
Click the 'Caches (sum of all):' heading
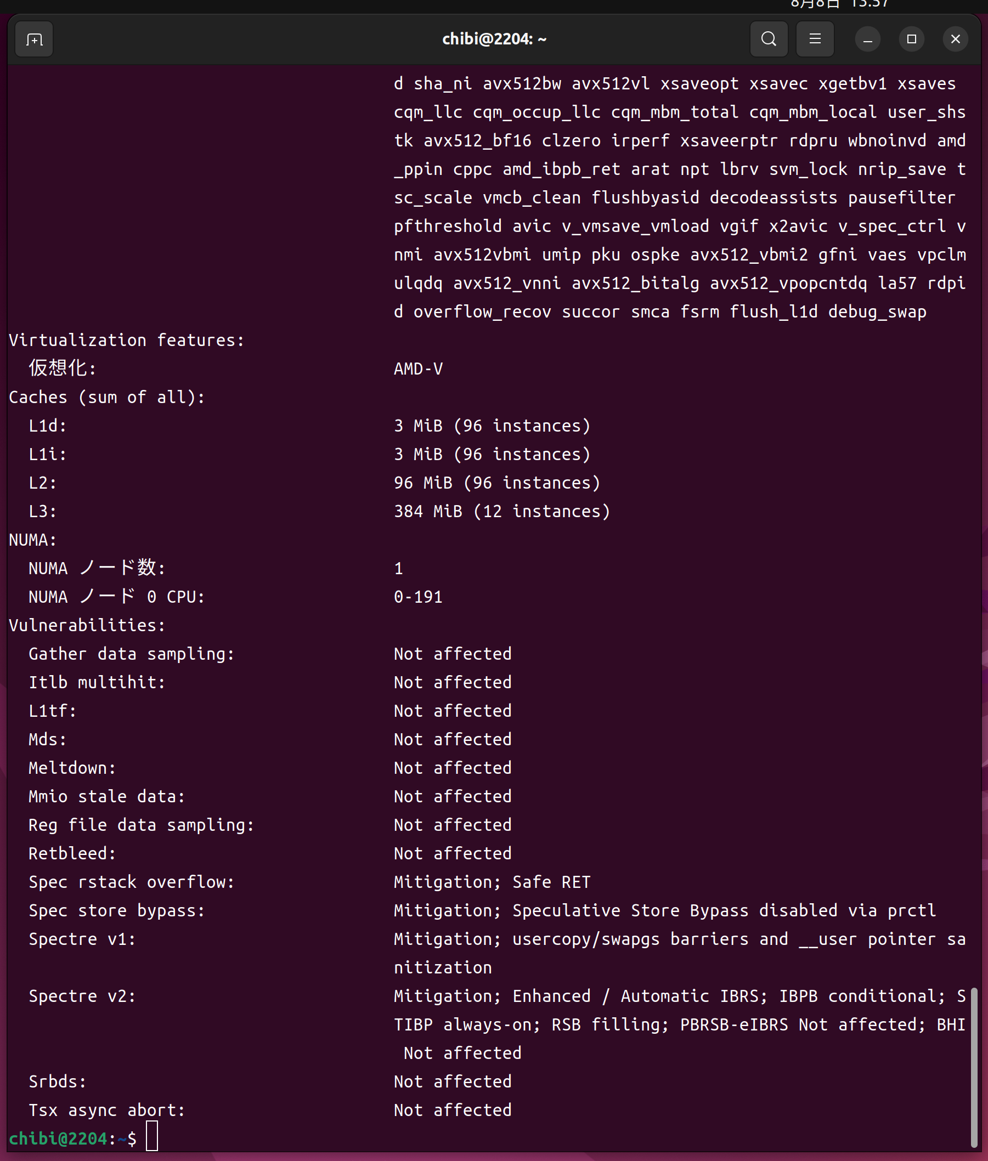coord(107,398)
